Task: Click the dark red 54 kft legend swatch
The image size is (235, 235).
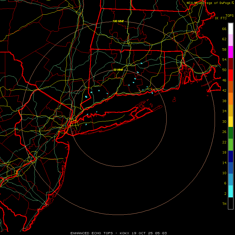Action: [x=231, y=63]
